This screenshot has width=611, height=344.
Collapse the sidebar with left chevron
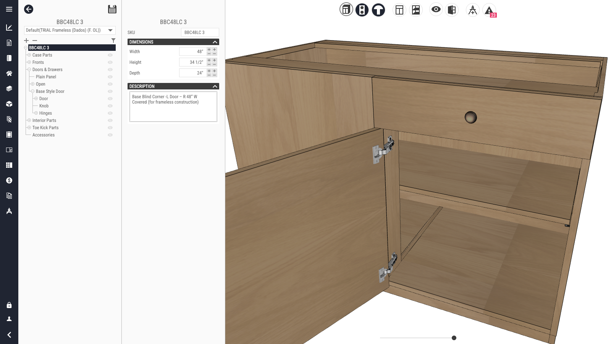[9, 335]
